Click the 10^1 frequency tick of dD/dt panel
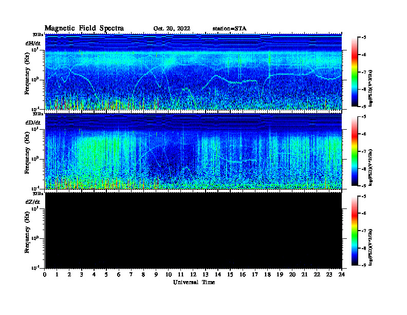Viewport: 407px width, 315px height. tap(35, 129)
